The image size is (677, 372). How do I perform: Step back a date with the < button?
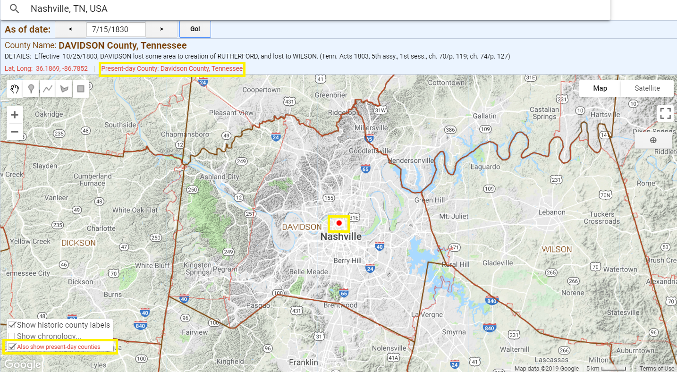coord(70,29)
